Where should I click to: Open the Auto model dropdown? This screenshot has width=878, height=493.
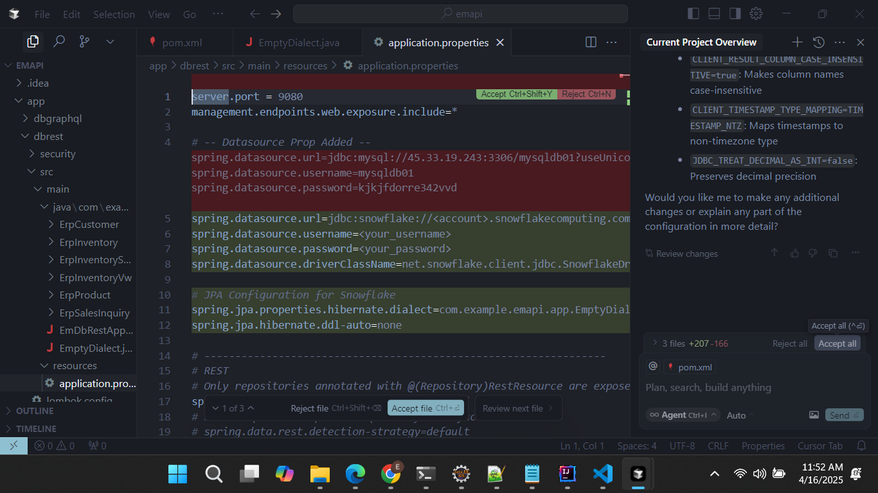coord(740,415)
